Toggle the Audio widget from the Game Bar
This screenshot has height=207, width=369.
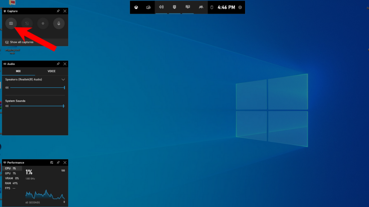click(161, 7)
